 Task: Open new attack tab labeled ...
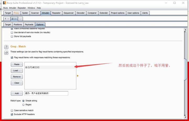pos(20,19)
